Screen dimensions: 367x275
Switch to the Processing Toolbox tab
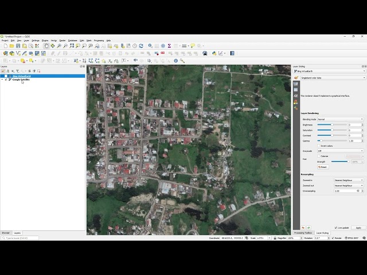pos(303,233)
